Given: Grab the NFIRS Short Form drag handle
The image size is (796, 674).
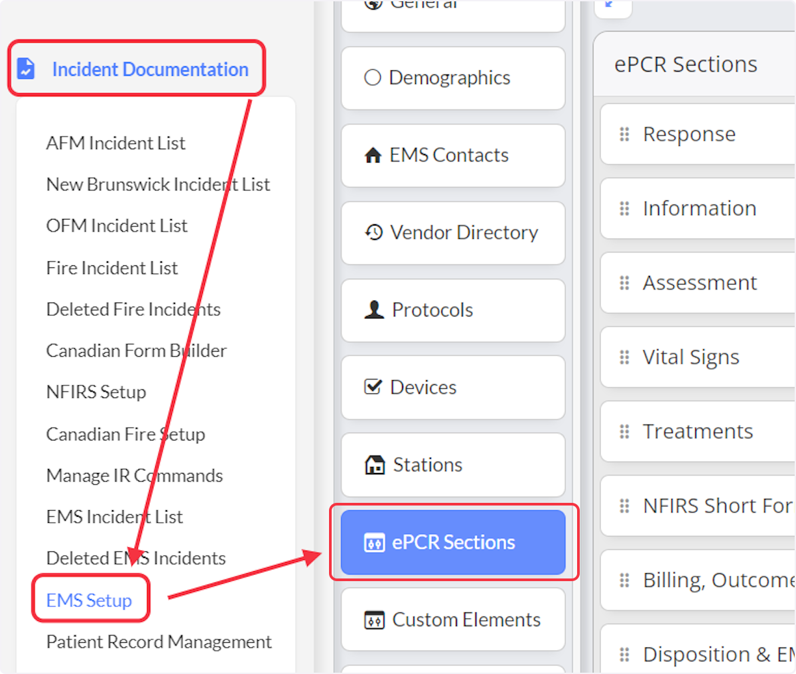Looking at the screenshot, I should 624,506.
